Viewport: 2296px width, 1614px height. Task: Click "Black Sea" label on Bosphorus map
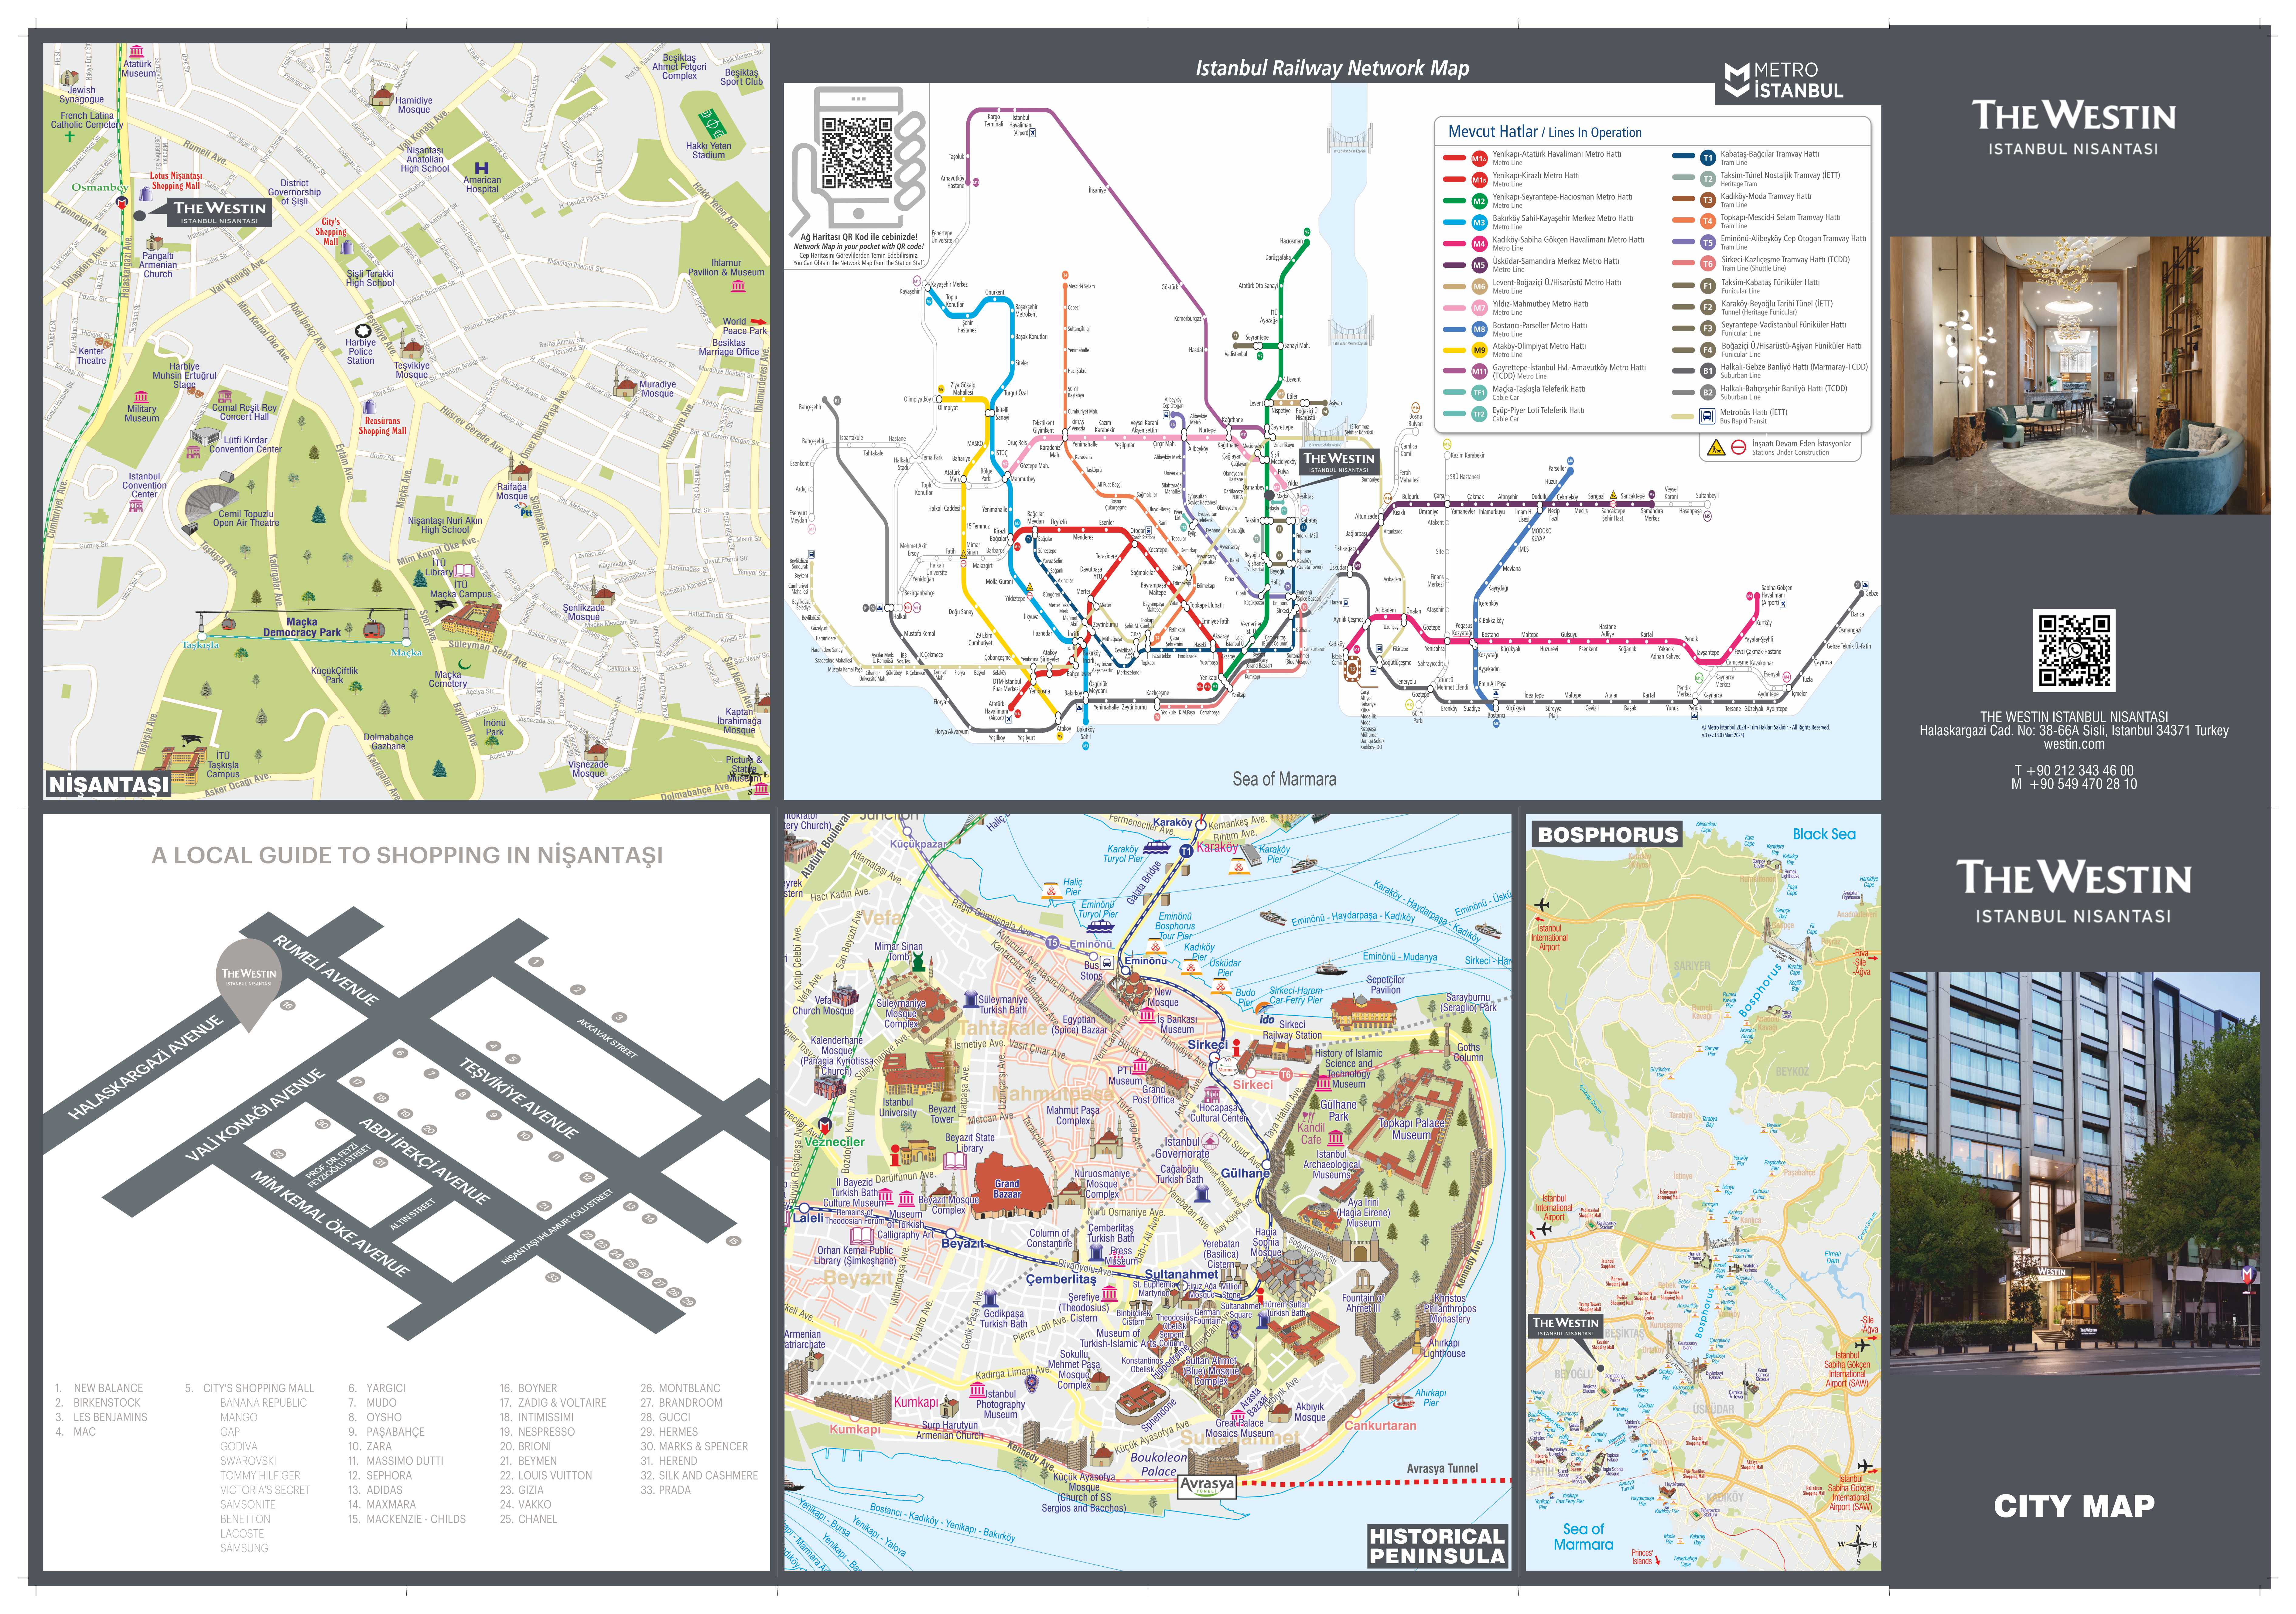[1824, 834]
